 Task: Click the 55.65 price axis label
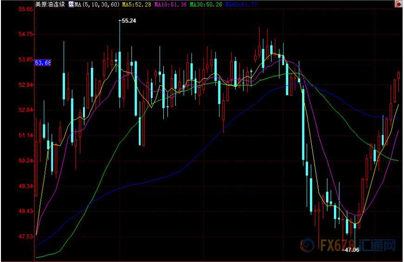coord(26,9)
